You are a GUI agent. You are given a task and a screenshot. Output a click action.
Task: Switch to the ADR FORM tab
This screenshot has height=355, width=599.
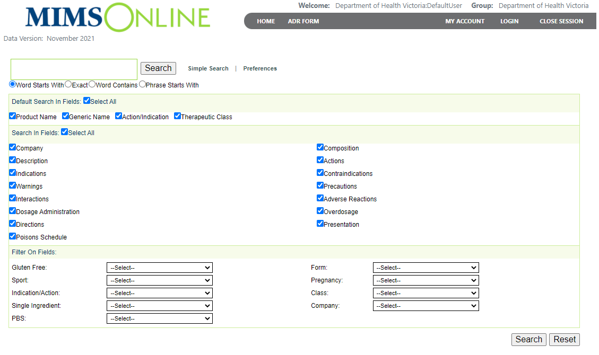(302, 21)
